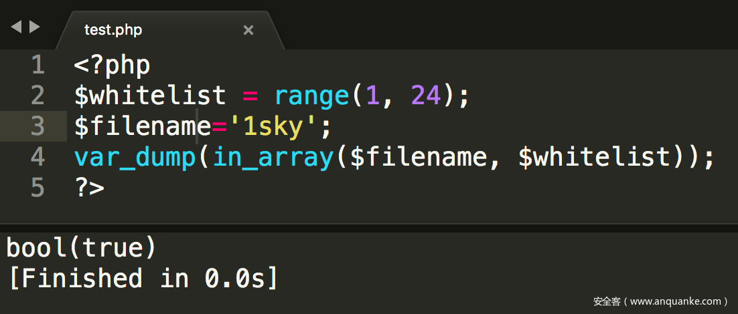Click the in_array function name
This screenshot has height=314, width=738.
point(273,157)
